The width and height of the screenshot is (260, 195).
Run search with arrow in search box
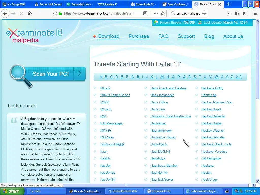point(204,14)
